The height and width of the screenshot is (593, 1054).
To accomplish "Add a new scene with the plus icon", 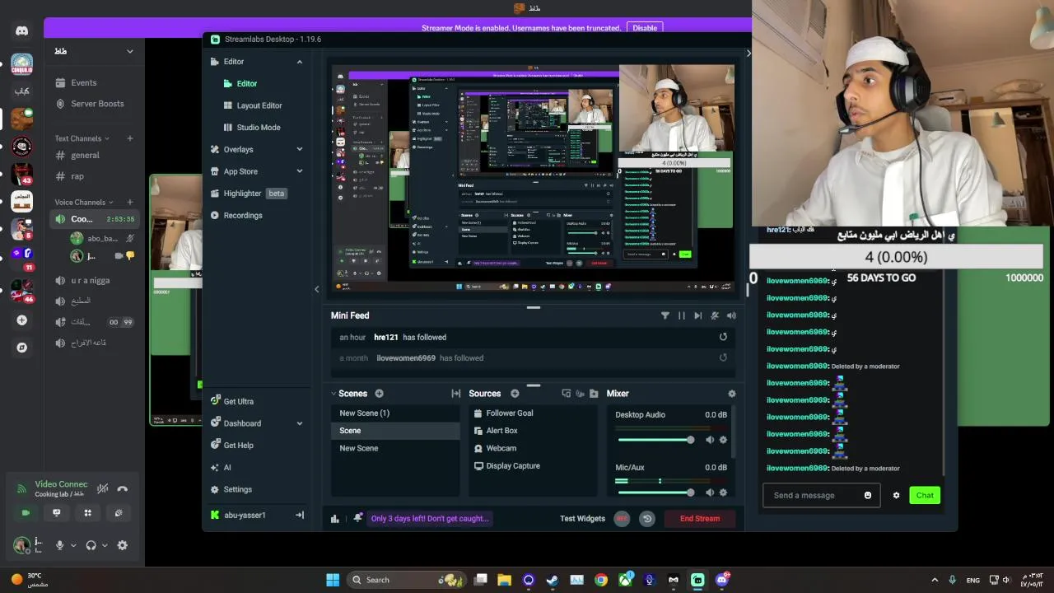I will [x=379, y=394].
